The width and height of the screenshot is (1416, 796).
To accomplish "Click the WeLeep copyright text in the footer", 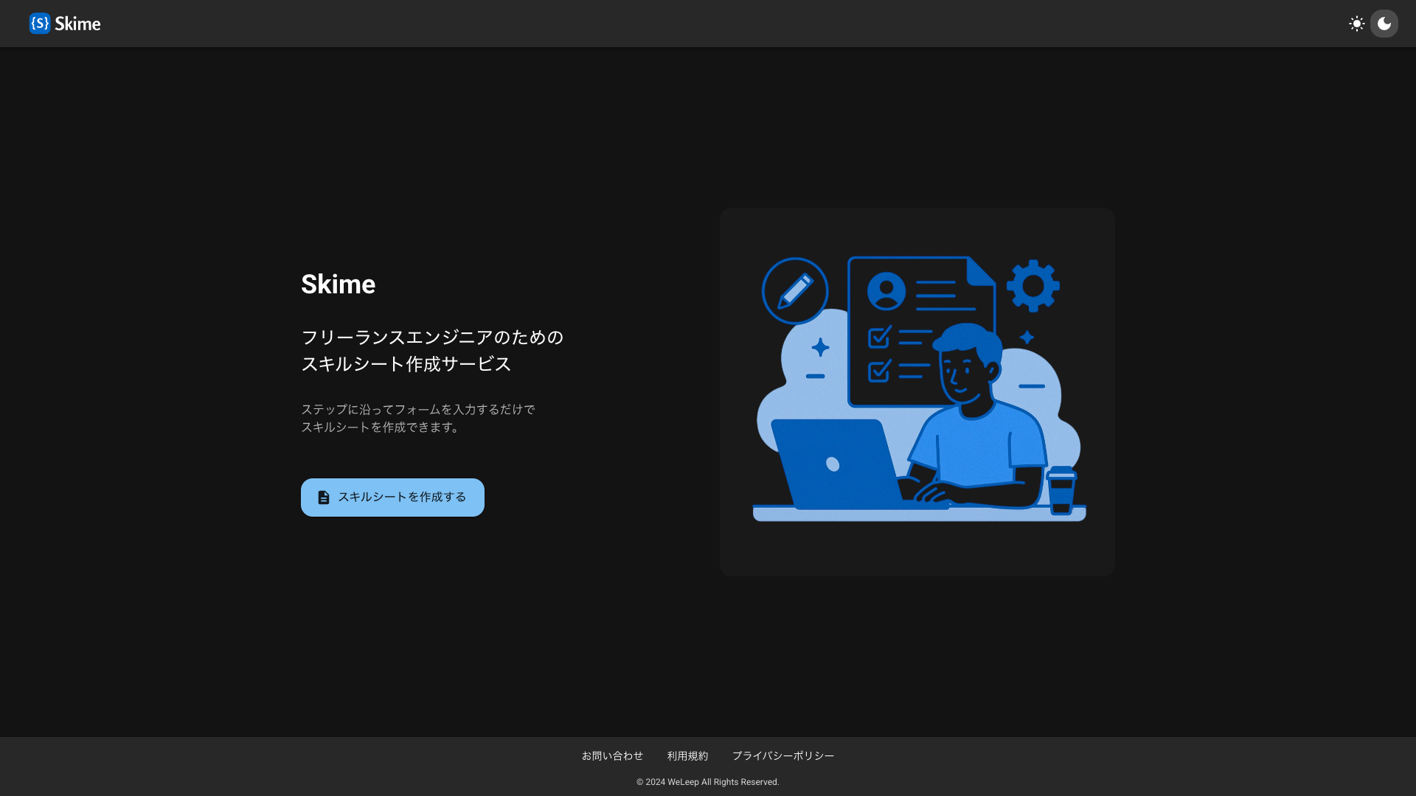I will tap(707, 782).
